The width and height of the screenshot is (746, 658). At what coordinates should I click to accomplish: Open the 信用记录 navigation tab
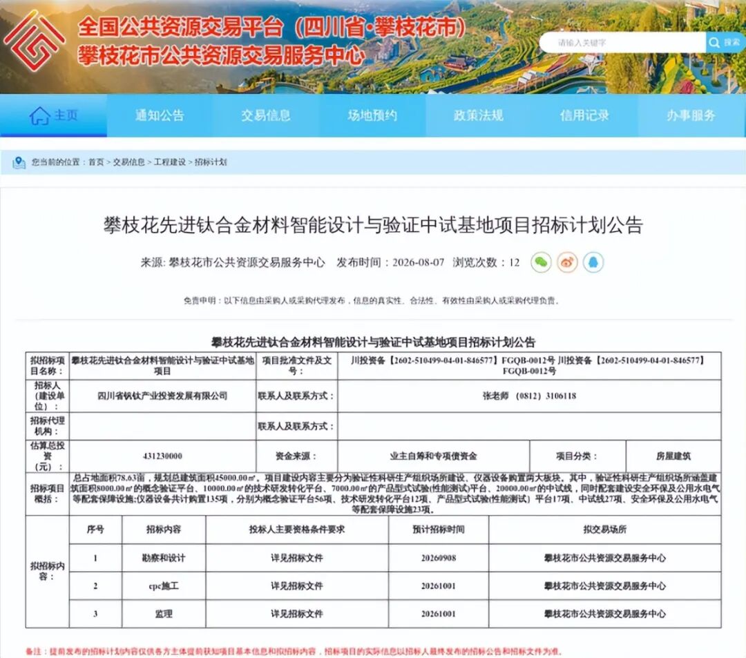pyautogui.click(x=584, y=115)
